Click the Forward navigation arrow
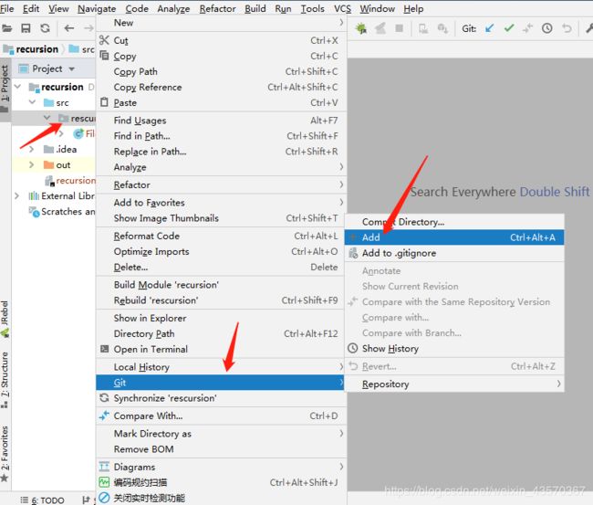This screenshot has width=593, height=505. 88,28
